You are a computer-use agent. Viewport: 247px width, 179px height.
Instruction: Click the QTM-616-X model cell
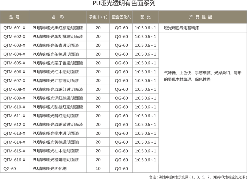pyautogui.click(x=15, y=160)
